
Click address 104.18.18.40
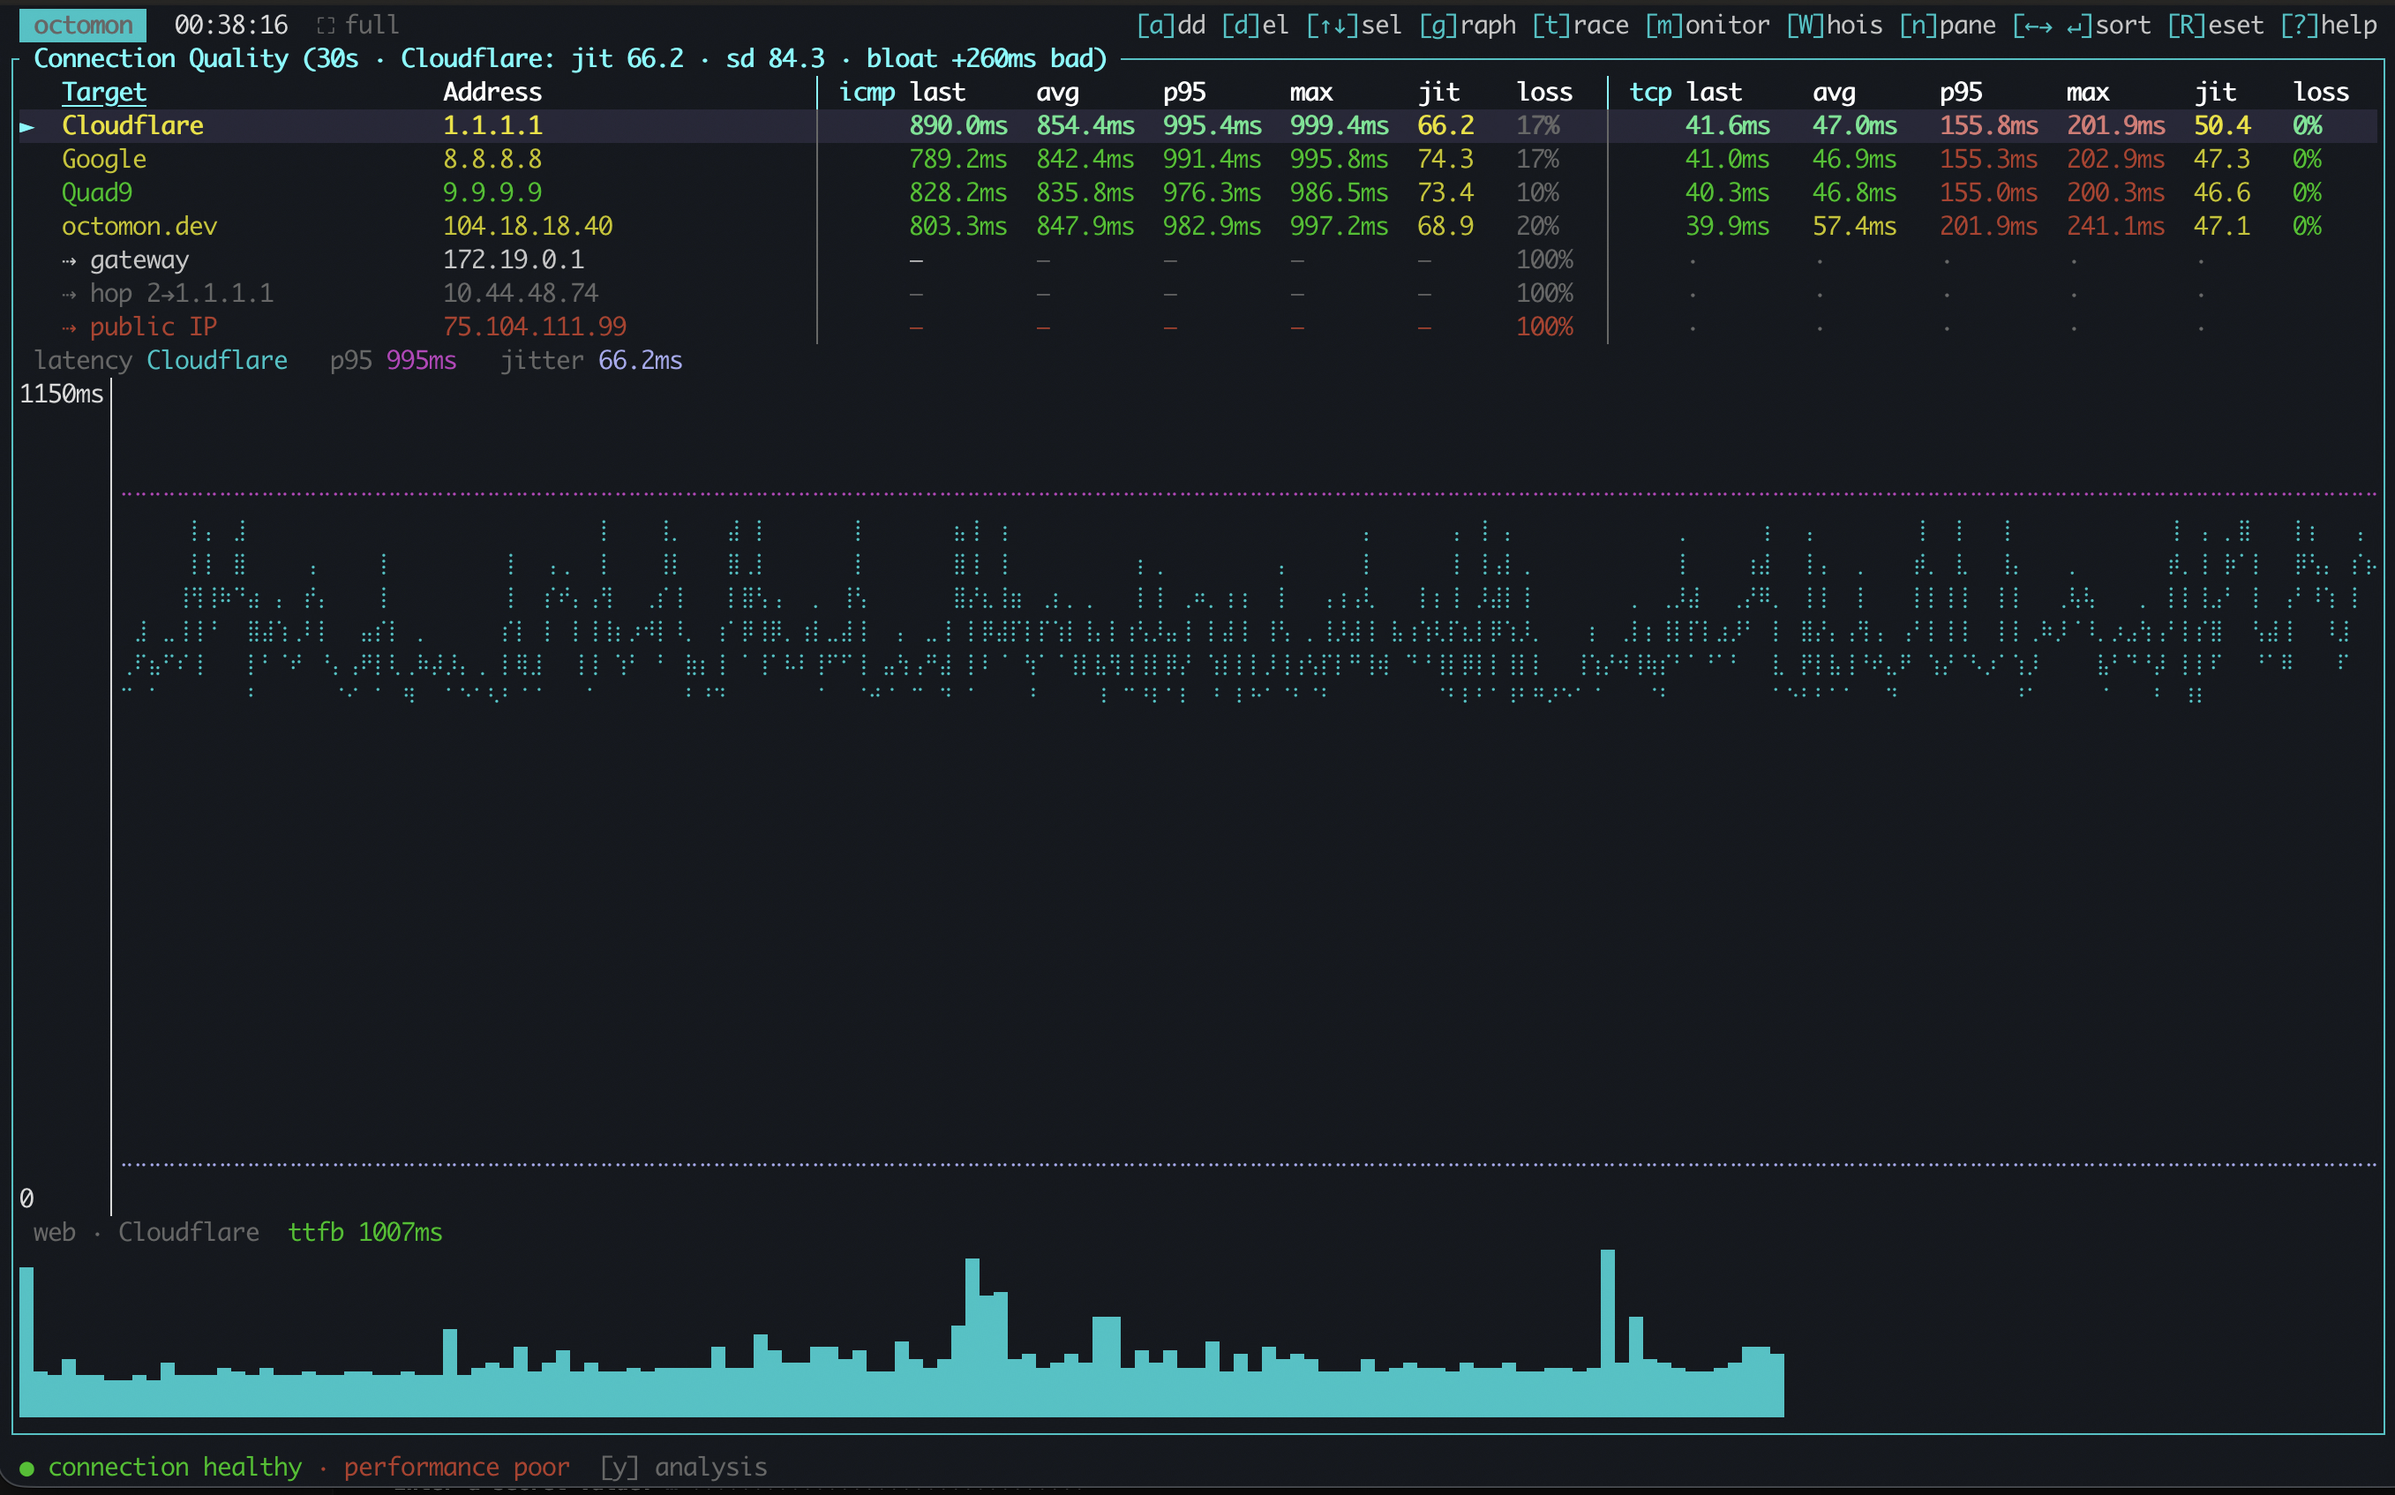pos(528,227)
